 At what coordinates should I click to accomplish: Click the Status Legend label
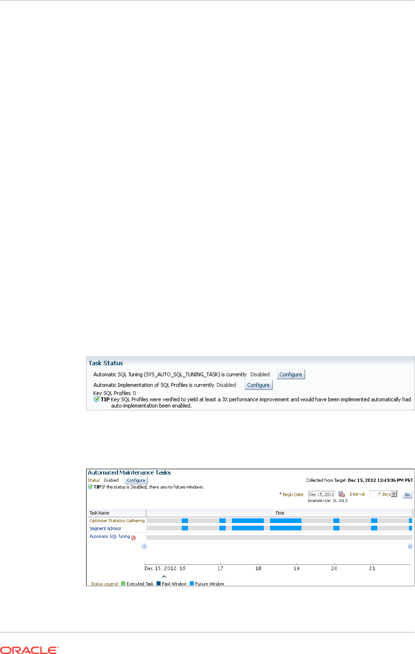[104, 584]
